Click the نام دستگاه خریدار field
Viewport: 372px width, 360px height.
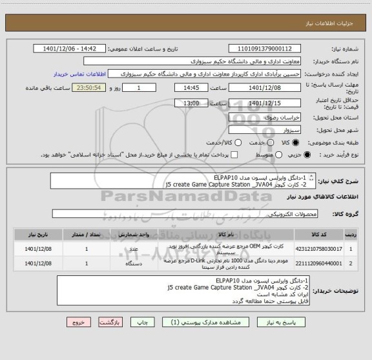click(x=192, y=61)
